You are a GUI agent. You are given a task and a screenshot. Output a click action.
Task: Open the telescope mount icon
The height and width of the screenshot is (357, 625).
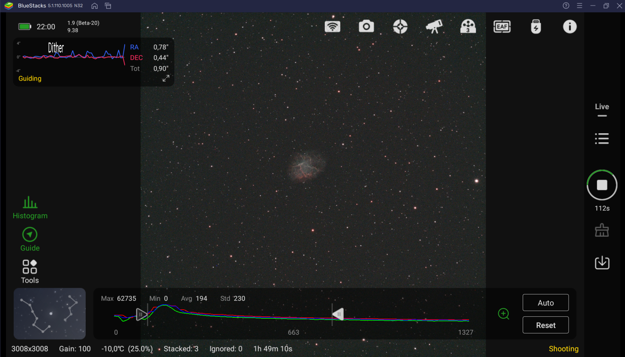click(x=434, y=27)
